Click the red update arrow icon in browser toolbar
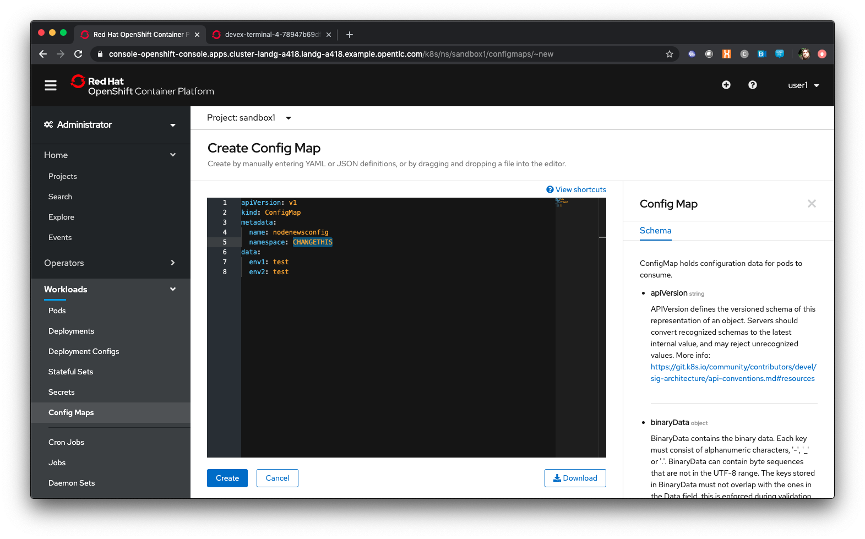 (822, 54)
